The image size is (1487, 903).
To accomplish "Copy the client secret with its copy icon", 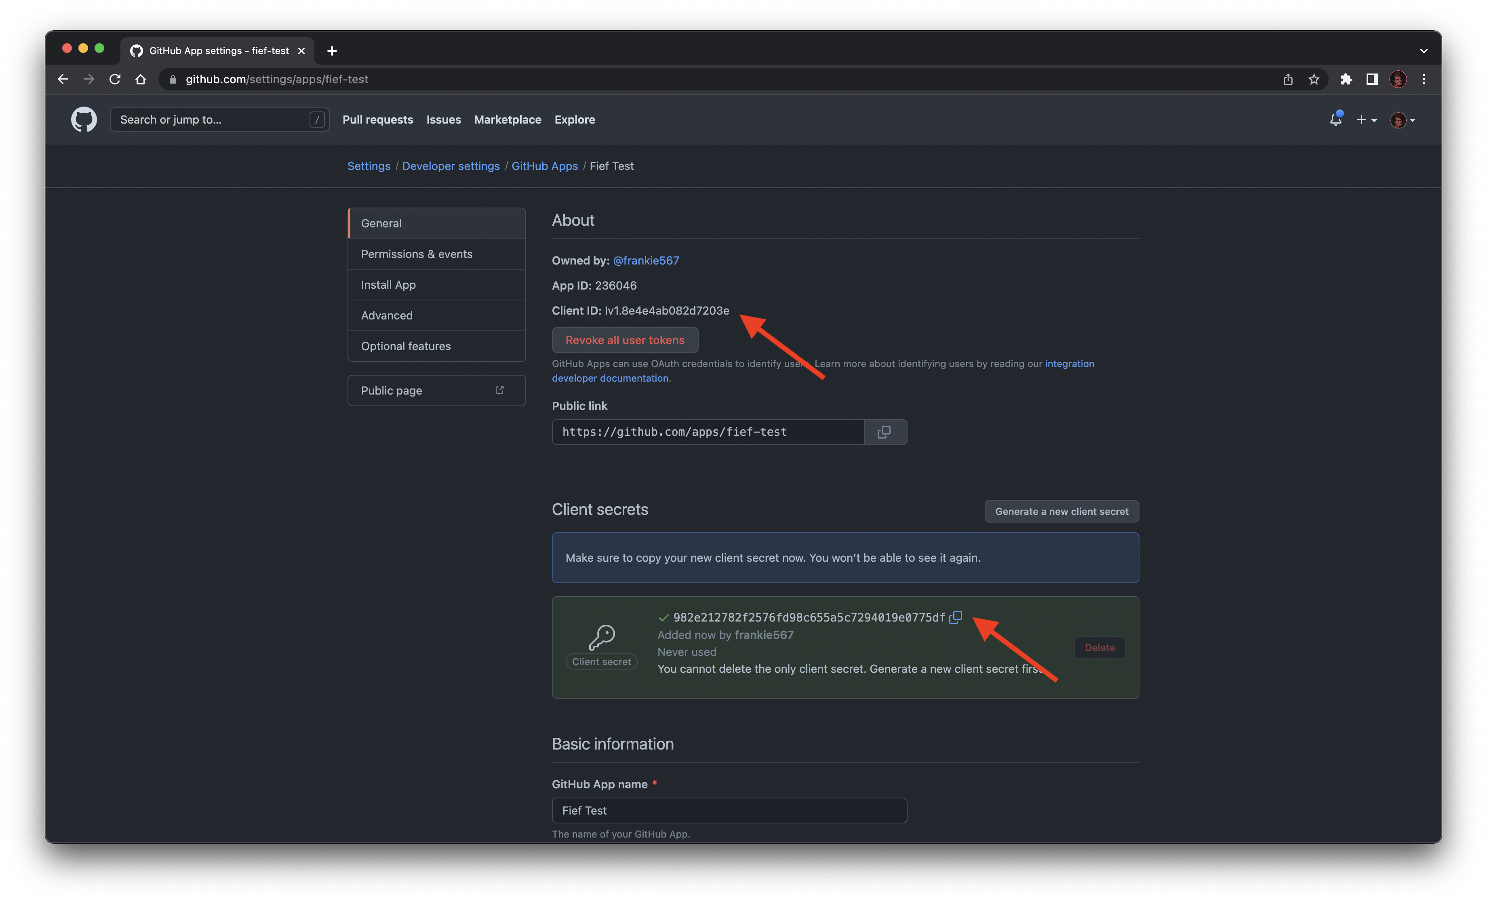I will [956, 618].
